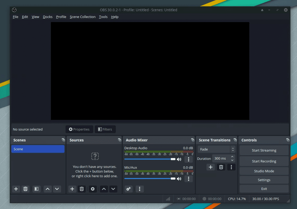Open advanced audio properties gears icon
The image size is (297, 209).
coord(128,189)
